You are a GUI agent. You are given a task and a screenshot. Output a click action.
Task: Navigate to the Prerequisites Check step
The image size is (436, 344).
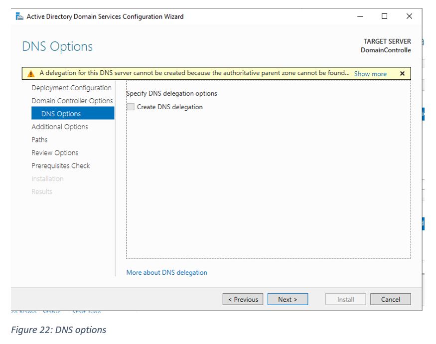61,166
